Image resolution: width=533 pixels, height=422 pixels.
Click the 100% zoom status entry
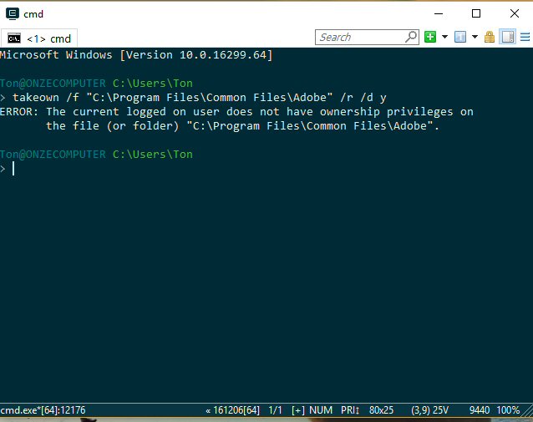pos(508,410)
